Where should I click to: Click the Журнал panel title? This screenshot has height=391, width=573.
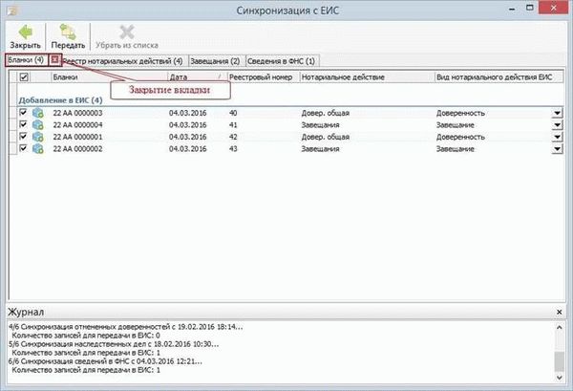(x=26, y=312)
